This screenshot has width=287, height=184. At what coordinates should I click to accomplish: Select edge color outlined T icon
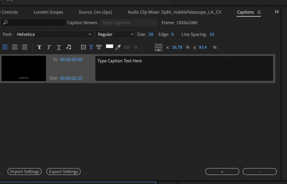[99, 47]
